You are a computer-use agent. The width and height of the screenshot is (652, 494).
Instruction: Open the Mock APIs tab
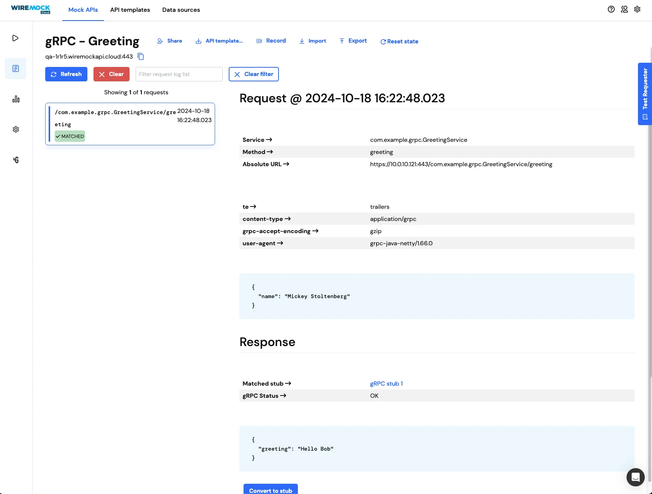(x=83, y=10)
